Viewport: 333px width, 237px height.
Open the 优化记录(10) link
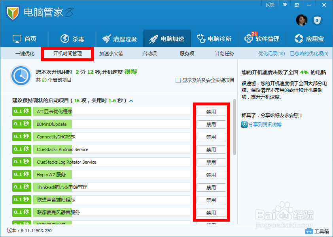[271, 54]
